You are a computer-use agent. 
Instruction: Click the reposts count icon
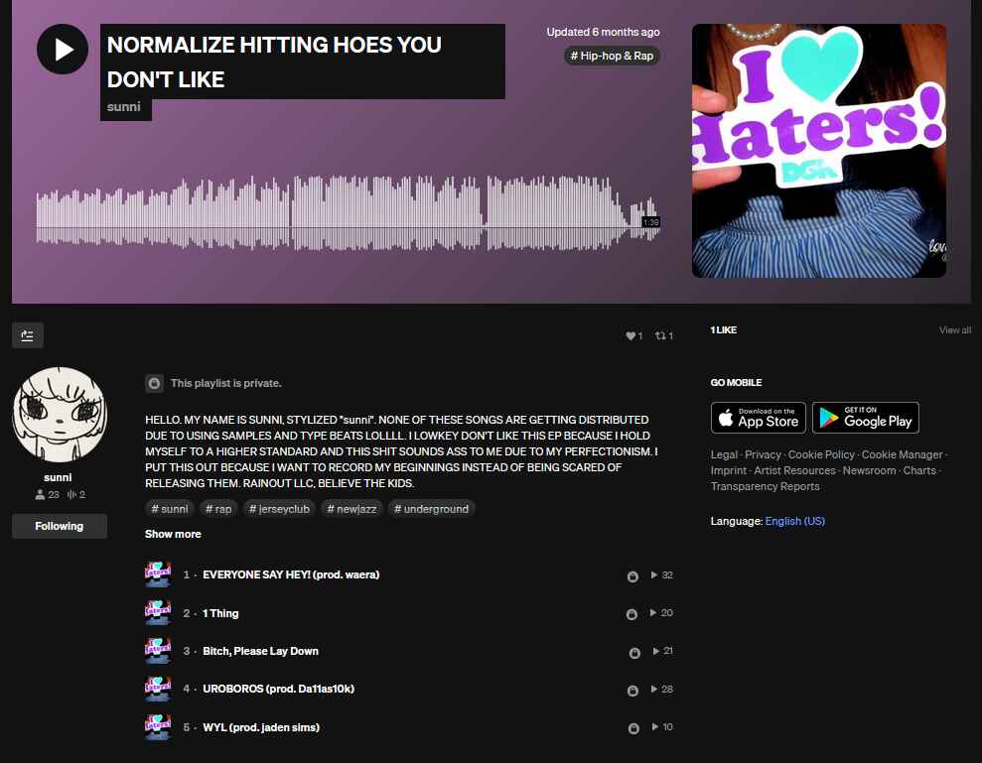click(x=659, y=336)
